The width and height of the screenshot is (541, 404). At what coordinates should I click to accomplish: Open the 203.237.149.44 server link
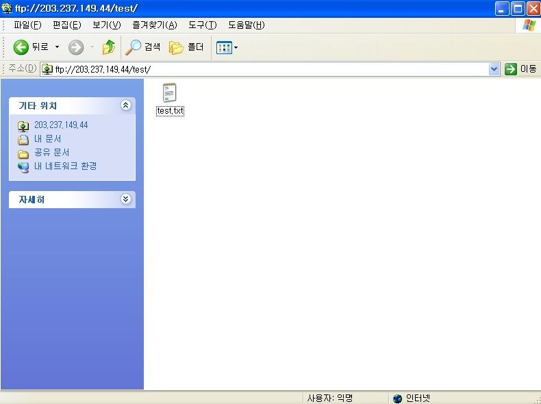tap(61, 125)
